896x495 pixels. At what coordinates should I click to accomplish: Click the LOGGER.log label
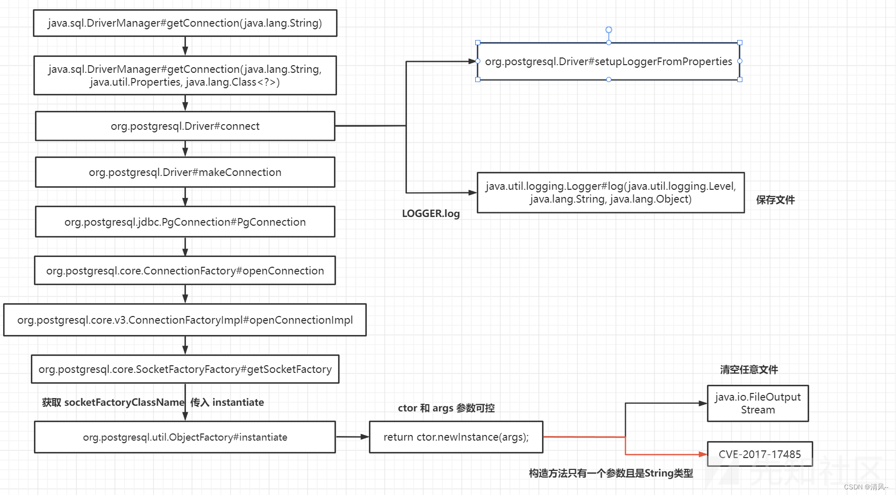click(x=431, y=213)
